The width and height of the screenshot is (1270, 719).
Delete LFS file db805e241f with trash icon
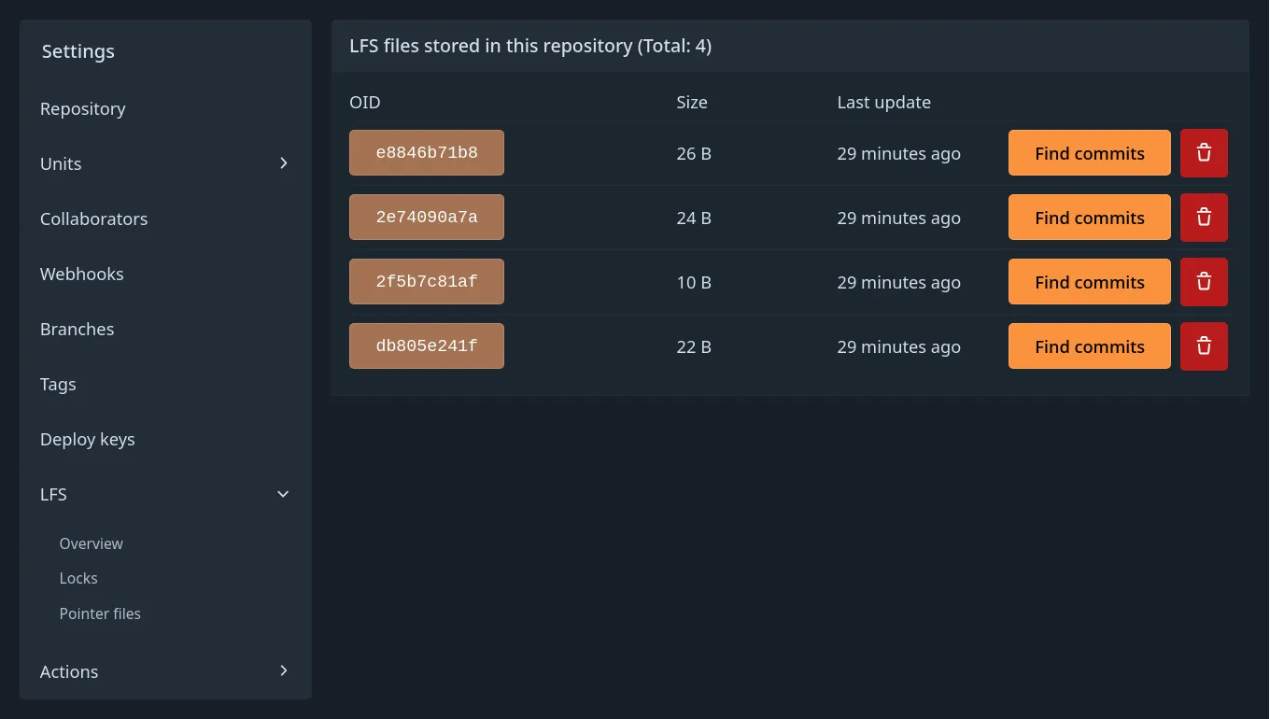point(1204,346)
